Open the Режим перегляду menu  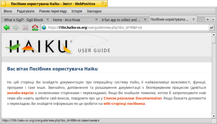53,11
